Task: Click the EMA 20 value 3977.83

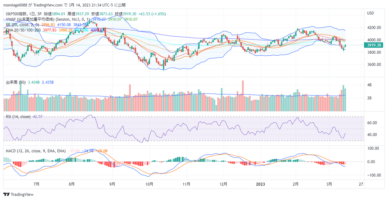Action: point(50,30)
